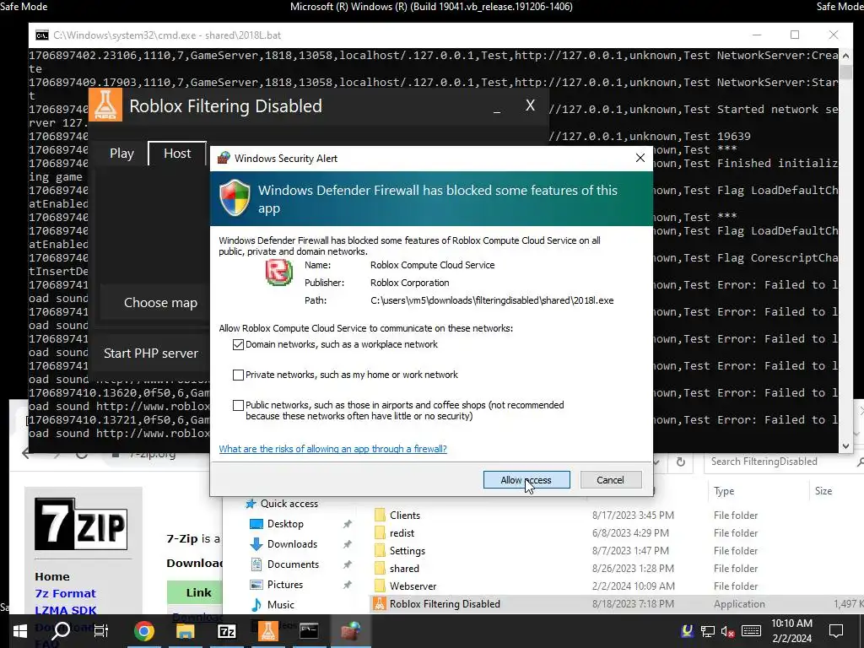Image resolution: width=864 pixels, height=648 pixels.
Task: Open taskbar search
Action: click(61, 631)
